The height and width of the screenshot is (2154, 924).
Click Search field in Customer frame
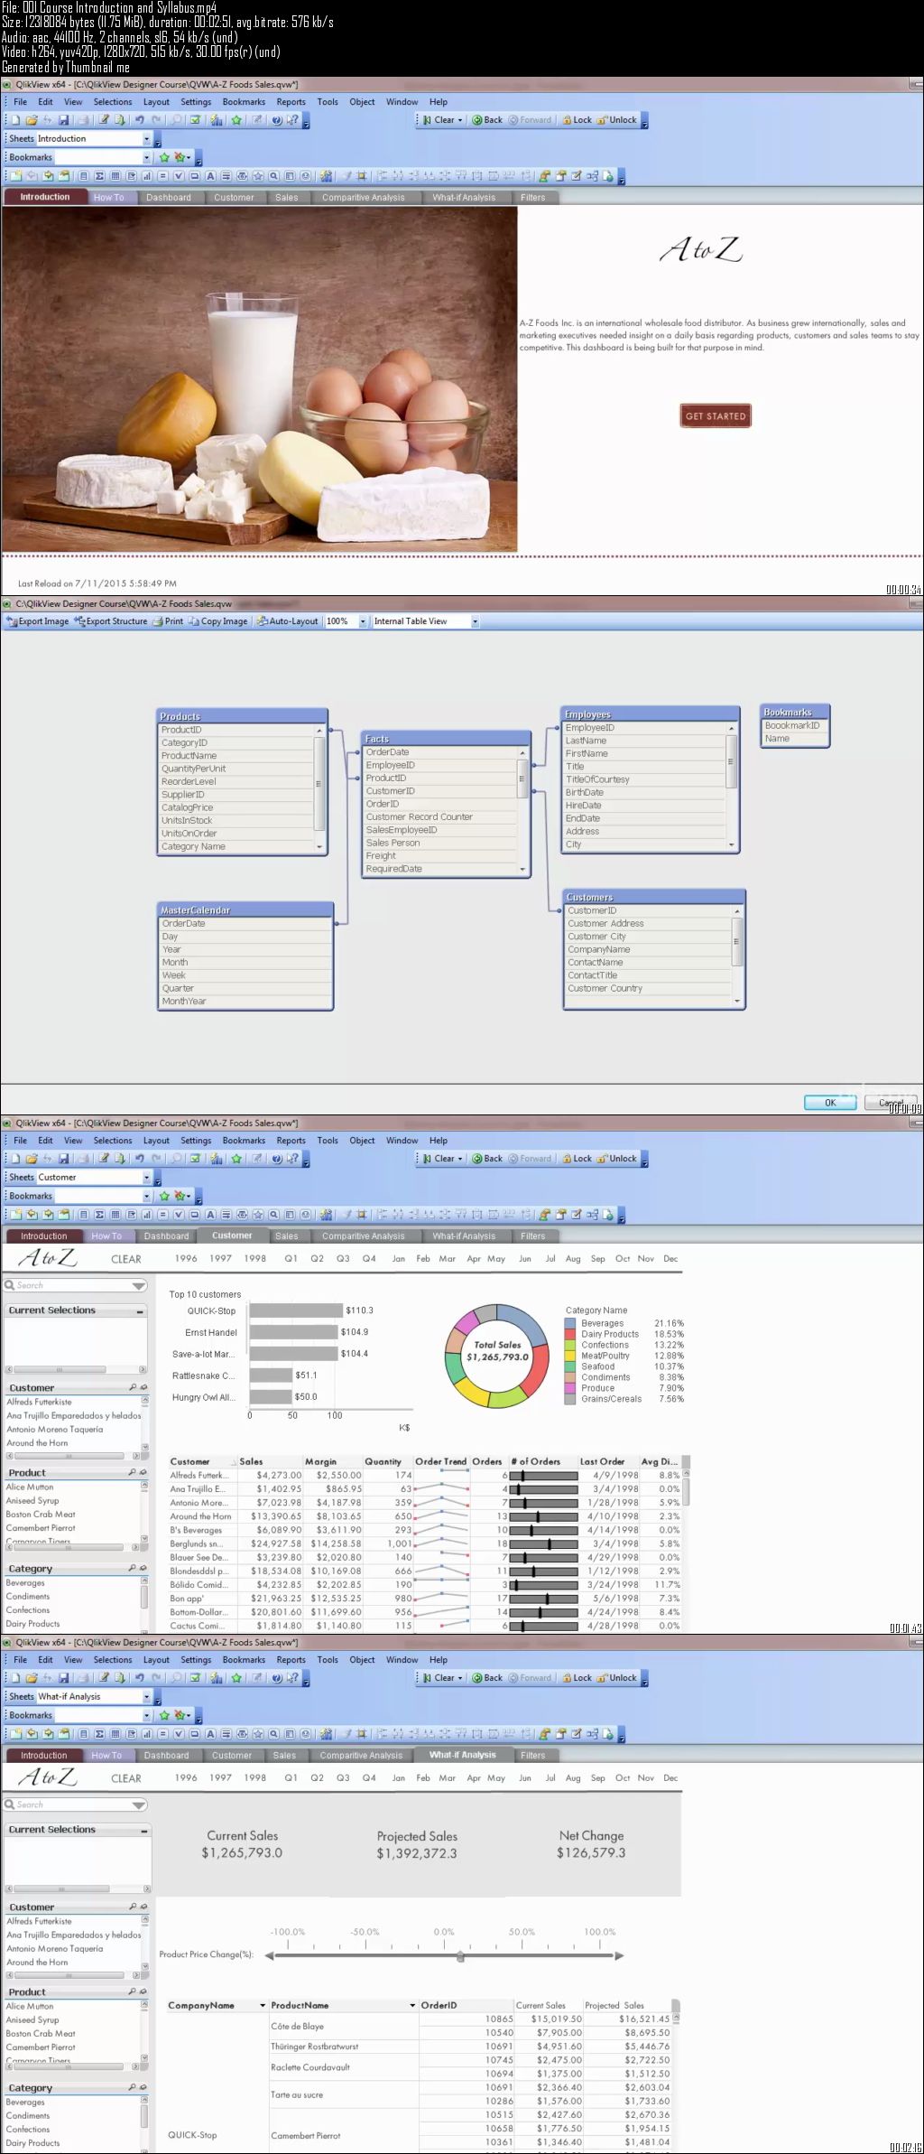(x=75, y=1285)
